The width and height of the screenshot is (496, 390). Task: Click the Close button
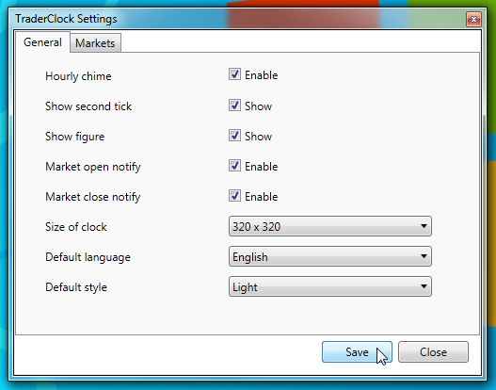click(x=433, y=352)
